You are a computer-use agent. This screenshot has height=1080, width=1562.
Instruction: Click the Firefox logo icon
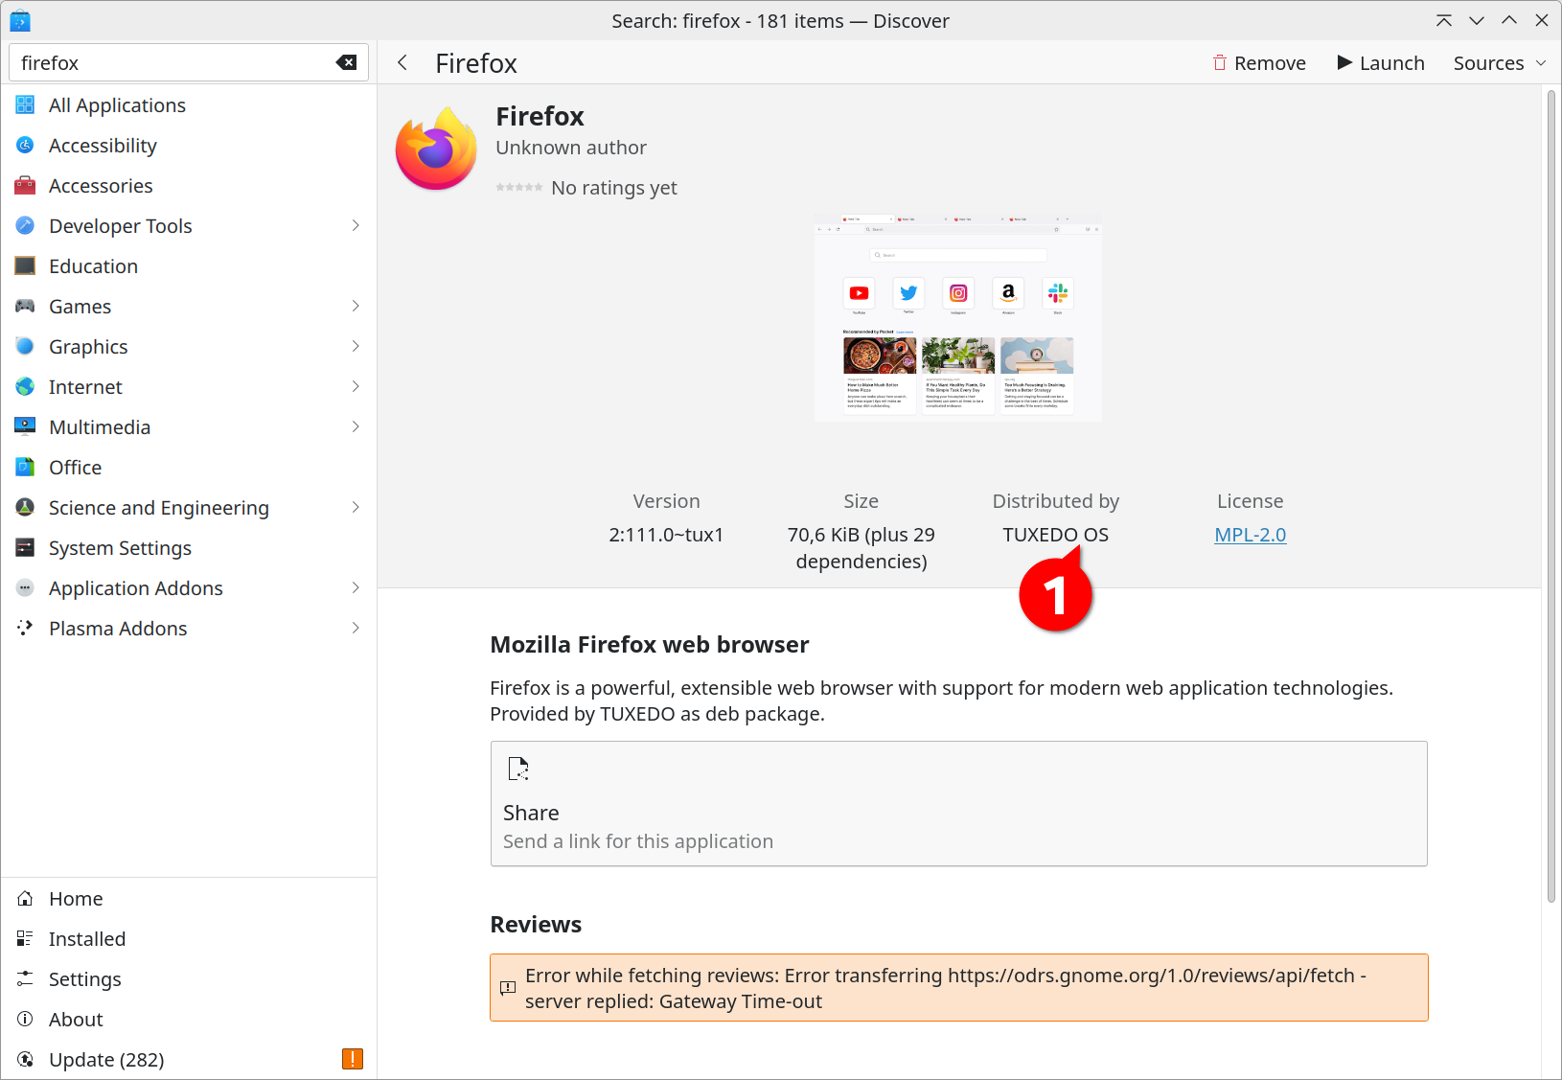click(x=437, y=149)
